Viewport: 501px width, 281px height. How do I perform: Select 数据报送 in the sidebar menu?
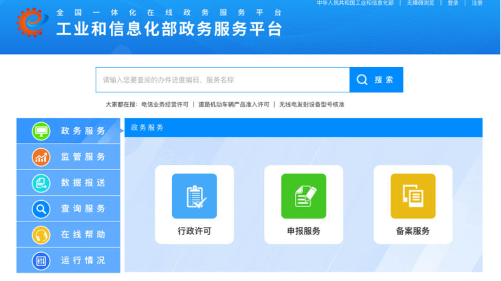point(68,183)
